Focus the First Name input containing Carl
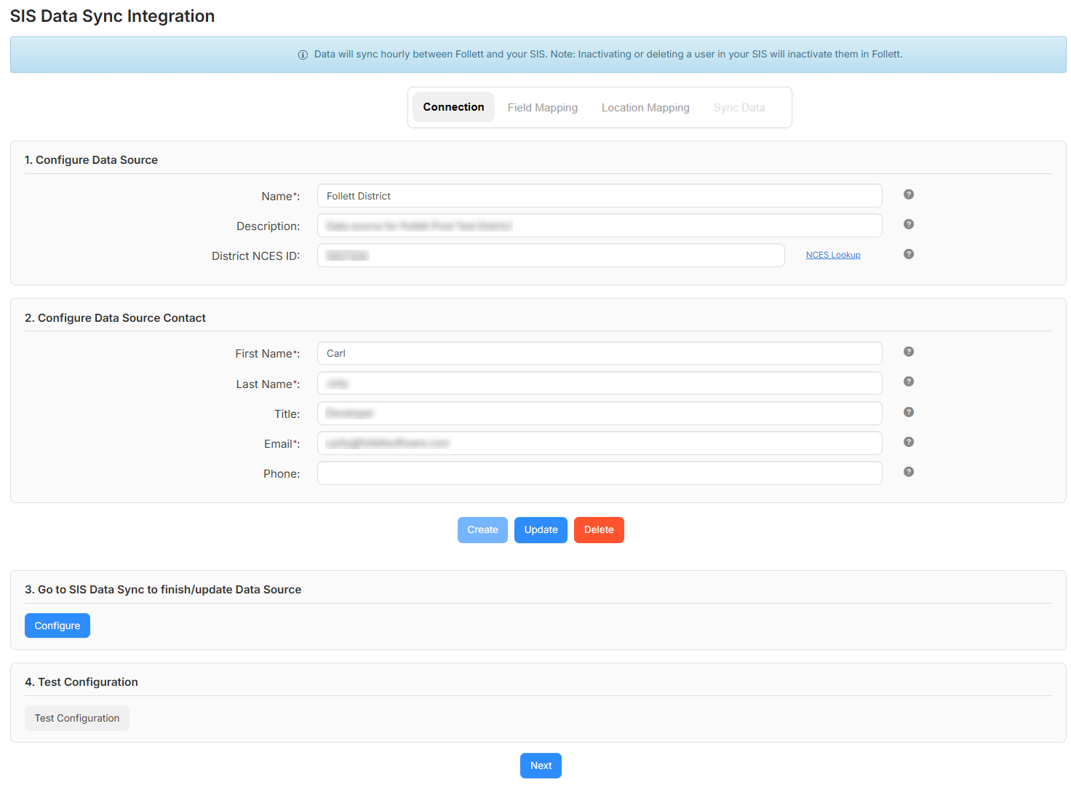This screenshot has height=790, width=1071. pos(600,353)
